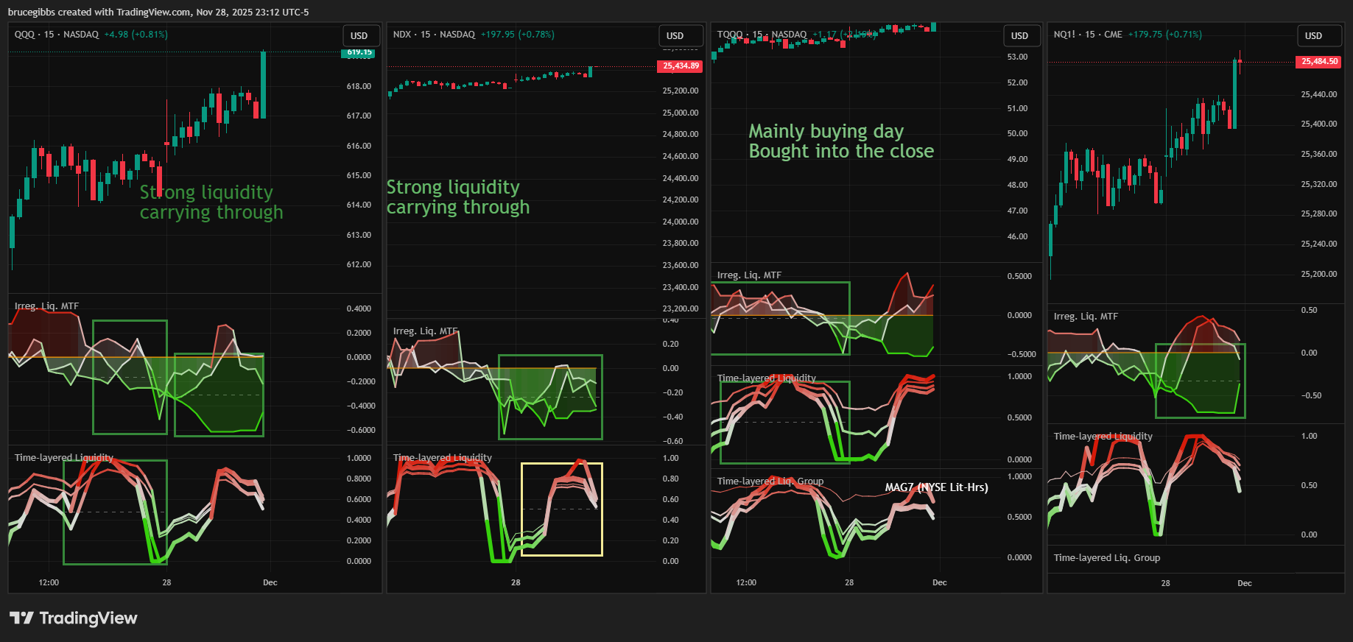This screenshot has width=1353, height=642.
Task: Open the USD currency selector on NDX chart
Action: coord(675,35)
